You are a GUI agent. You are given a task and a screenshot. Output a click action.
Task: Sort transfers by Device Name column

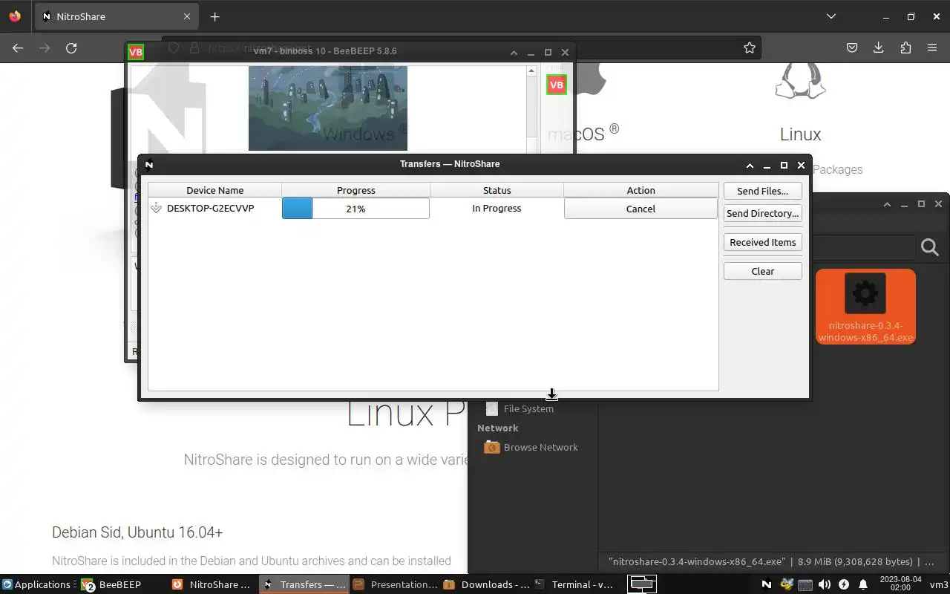214,190
